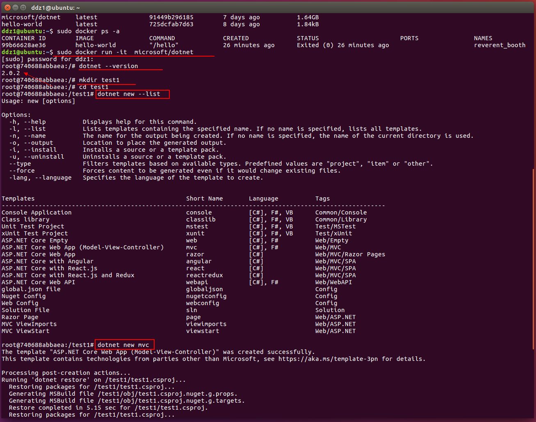Click the 'Tags' column header

point(323,198)
